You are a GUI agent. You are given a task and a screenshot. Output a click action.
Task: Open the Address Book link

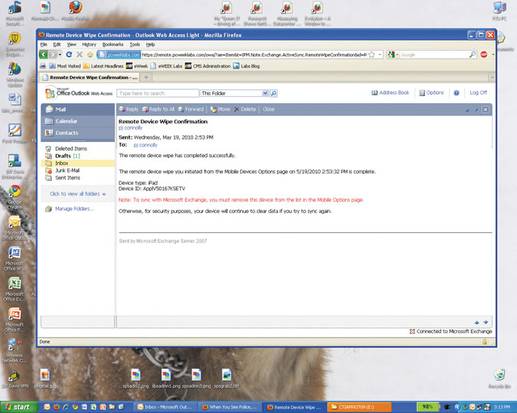click(x=390, y=93)
